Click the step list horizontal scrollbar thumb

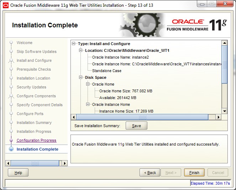[35, 163]
